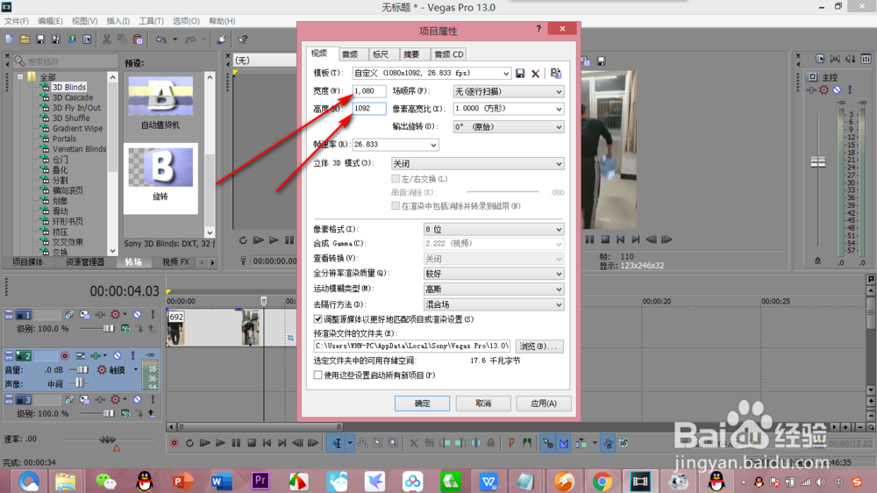Select the Zoom Edit tool
Image resolution: width=877 pixels, height=493 pixels.
[393, 443]
